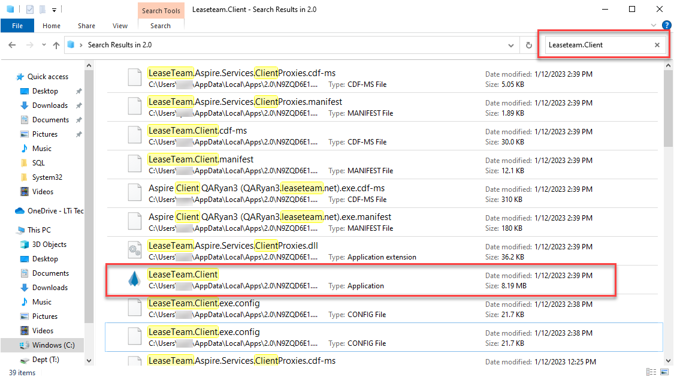This screenshot has width=674, height=380.
Task: Open Videos under Quick access
Action: pyautogui.click(x=43, y=192)
